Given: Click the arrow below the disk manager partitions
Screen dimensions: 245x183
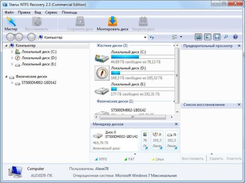Looking at the screenshot, I should (x=135, y=154).
